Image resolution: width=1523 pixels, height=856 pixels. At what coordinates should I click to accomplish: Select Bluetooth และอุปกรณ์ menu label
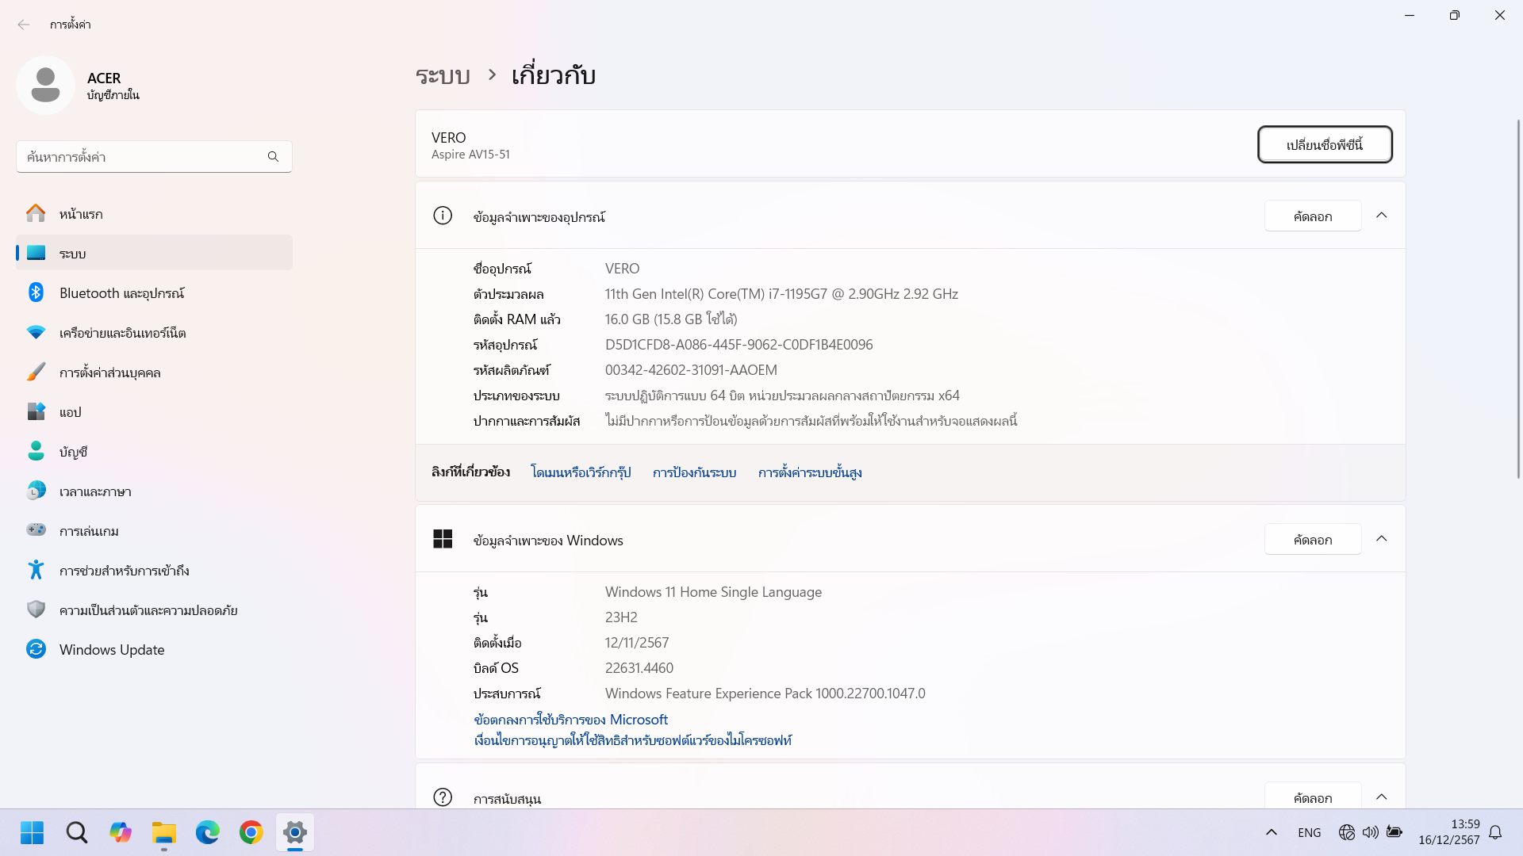click(121, 293)
